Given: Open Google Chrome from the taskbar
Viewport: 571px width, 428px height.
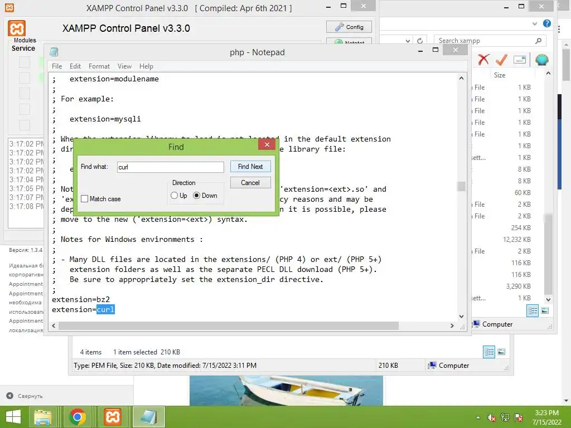Looking at the screenshot, I should tap(77, 417).
